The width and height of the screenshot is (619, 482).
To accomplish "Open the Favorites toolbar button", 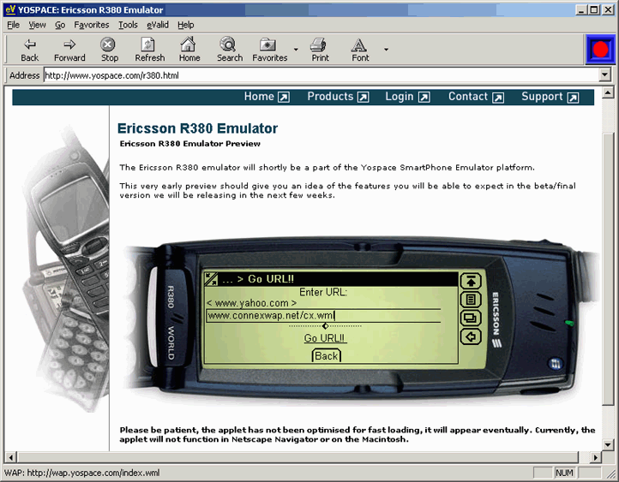I will 269,50.
